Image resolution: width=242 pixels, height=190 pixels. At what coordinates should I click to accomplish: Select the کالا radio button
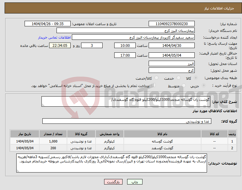pos(196,78)
